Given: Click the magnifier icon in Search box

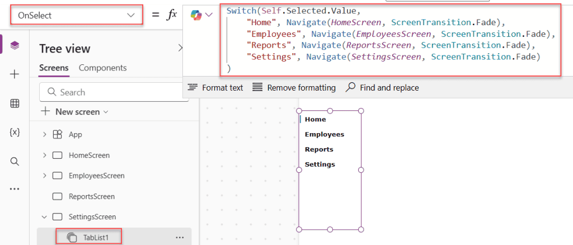Looking at the screenshot, I should click(52, 92).
